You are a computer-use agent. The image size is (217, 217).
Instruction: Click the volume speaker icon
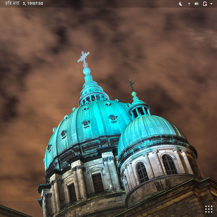point(197,4)
